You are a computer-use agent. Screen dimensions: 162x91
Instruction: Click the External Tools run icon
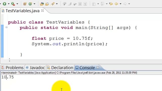click(x=13, y=4)
